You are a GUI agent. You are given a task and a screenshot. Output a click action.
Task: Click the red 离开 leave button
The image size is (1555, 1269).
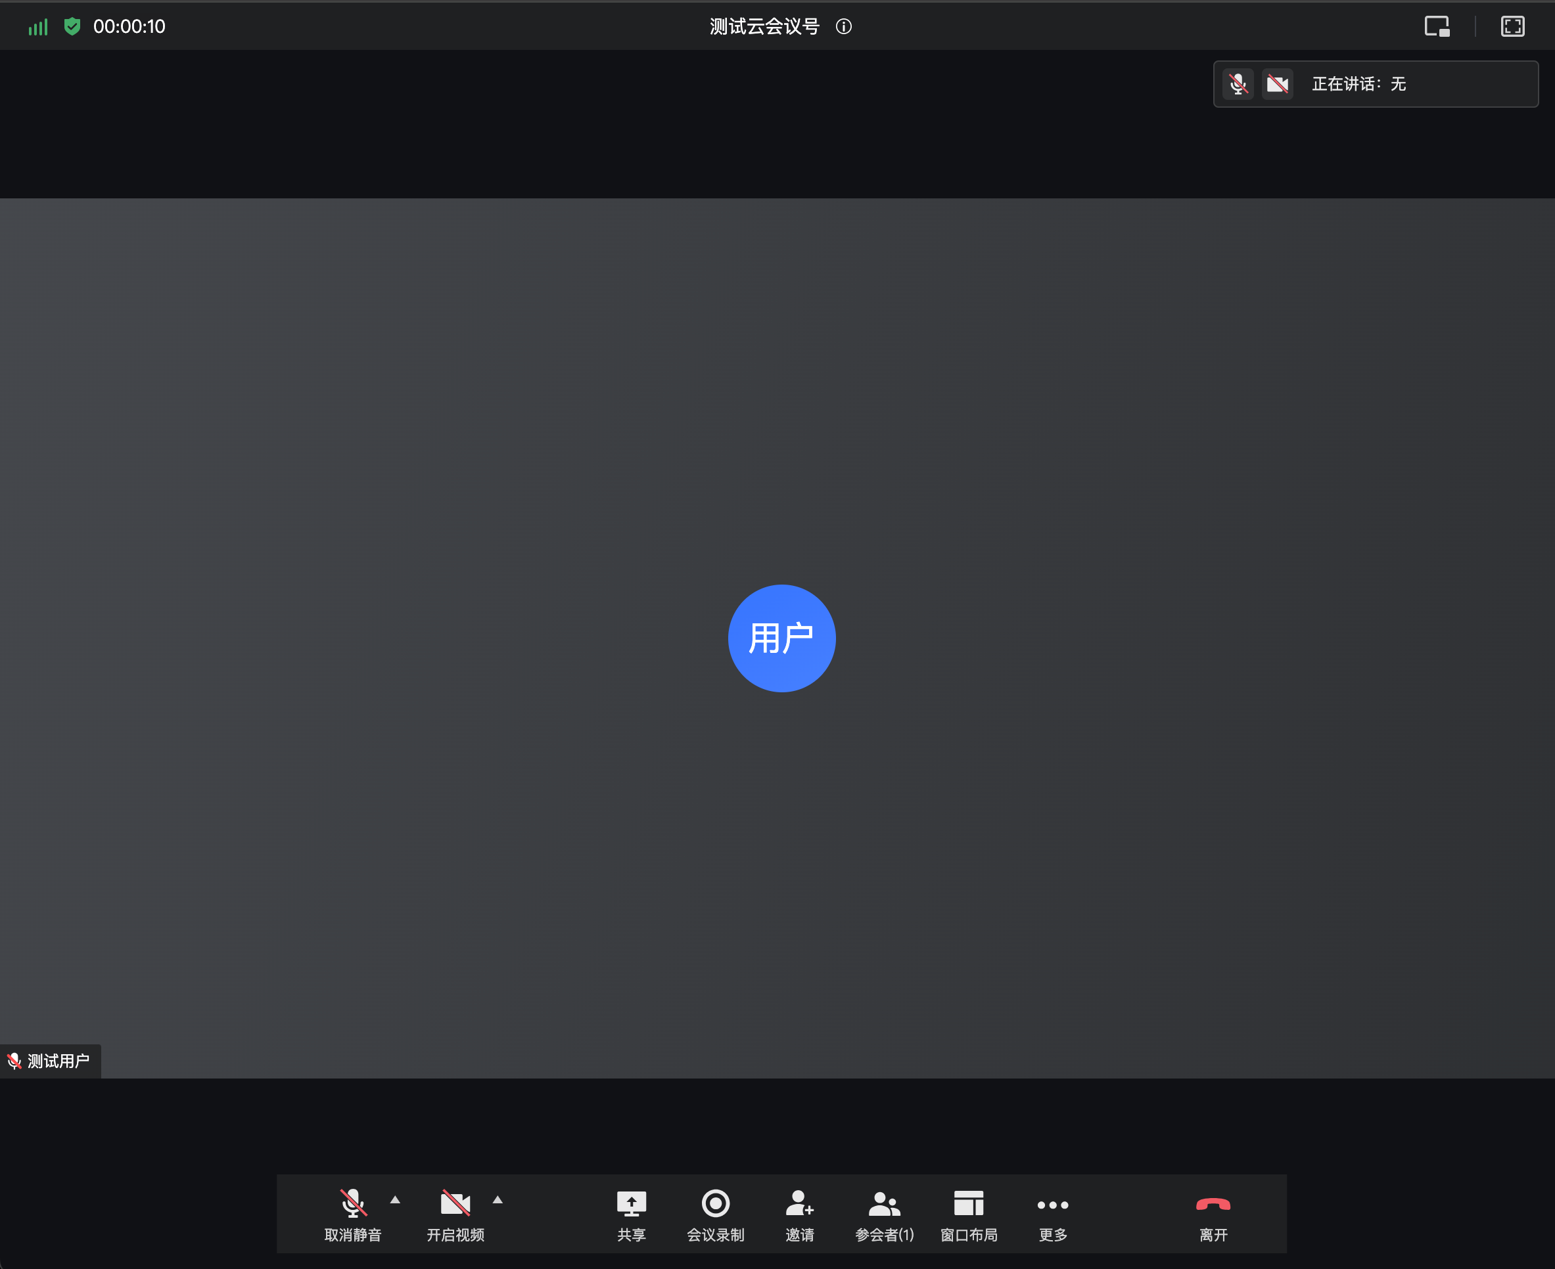[x=1213, y=1214]
